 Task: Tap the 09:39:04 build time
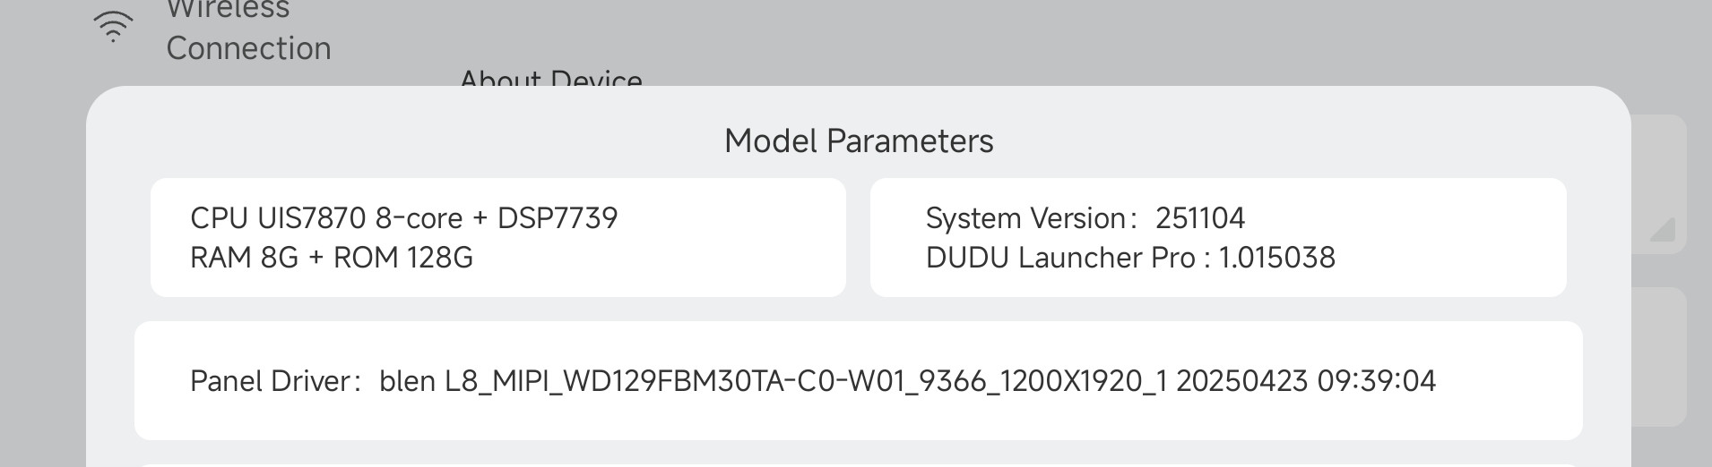[x=1376, y=381]
